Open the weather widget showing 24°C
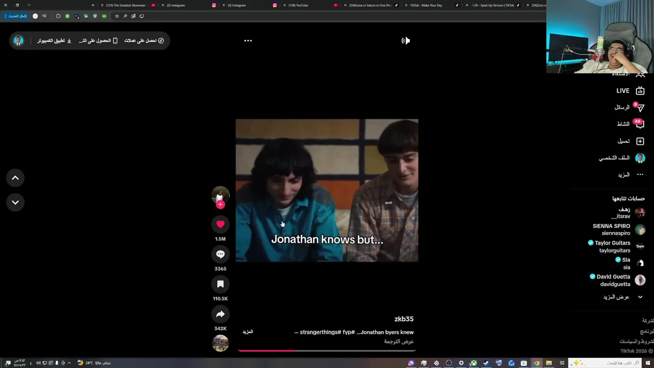The width and height of the screenshot is (654, 368). click(94, 363)
